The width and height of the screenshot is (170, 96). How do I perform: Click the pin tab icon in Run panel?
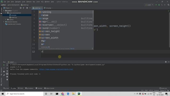click(x=4, y=75)
